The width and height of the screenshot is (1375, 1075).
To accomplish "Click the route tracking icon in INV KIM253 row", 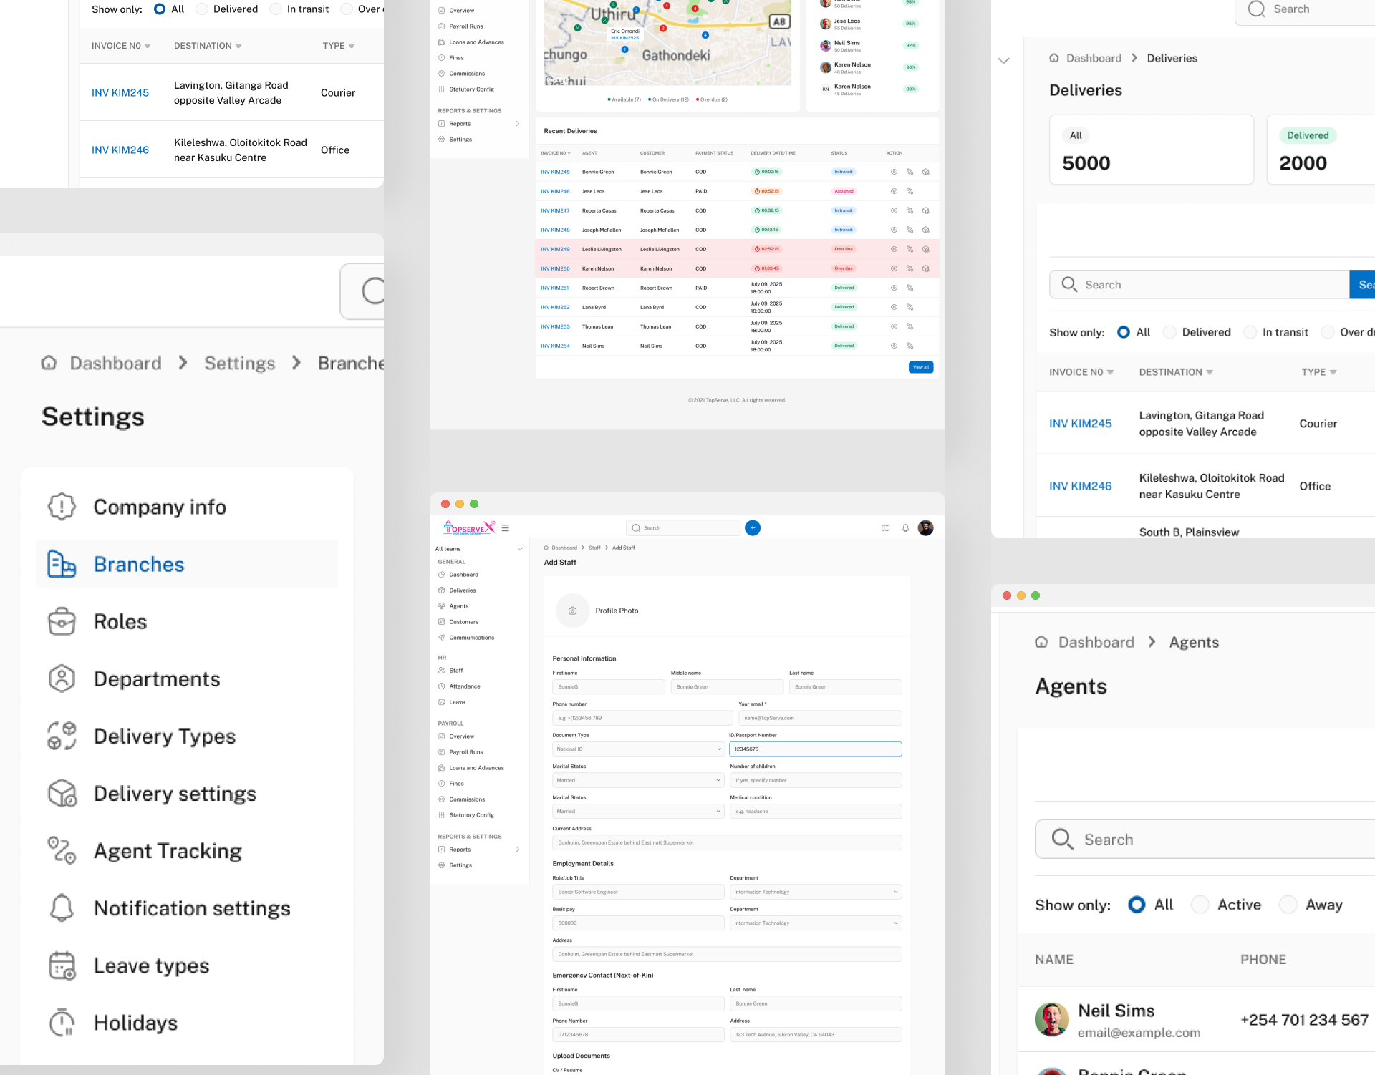I will (x=910, y=326).
